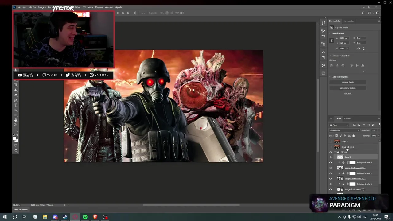Open the Ventana menu
This screenshot has width=393, height=221.
[x=109, y=7]
